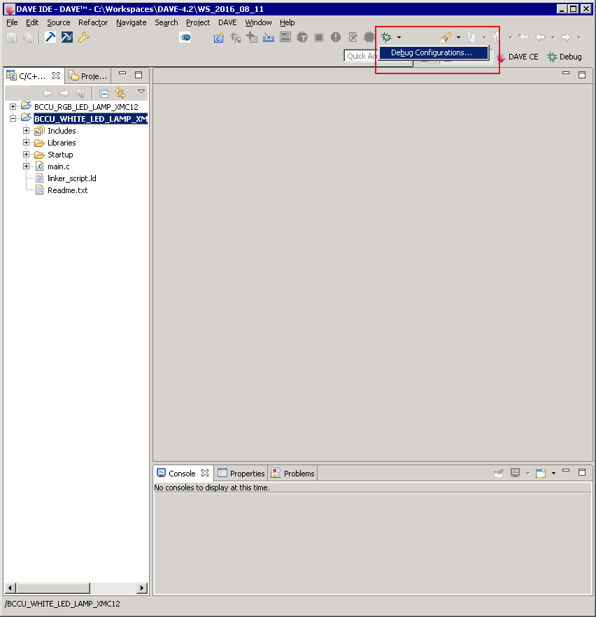
Task: Open the Open Console dropdown arrow
Action: click(553, 473)
